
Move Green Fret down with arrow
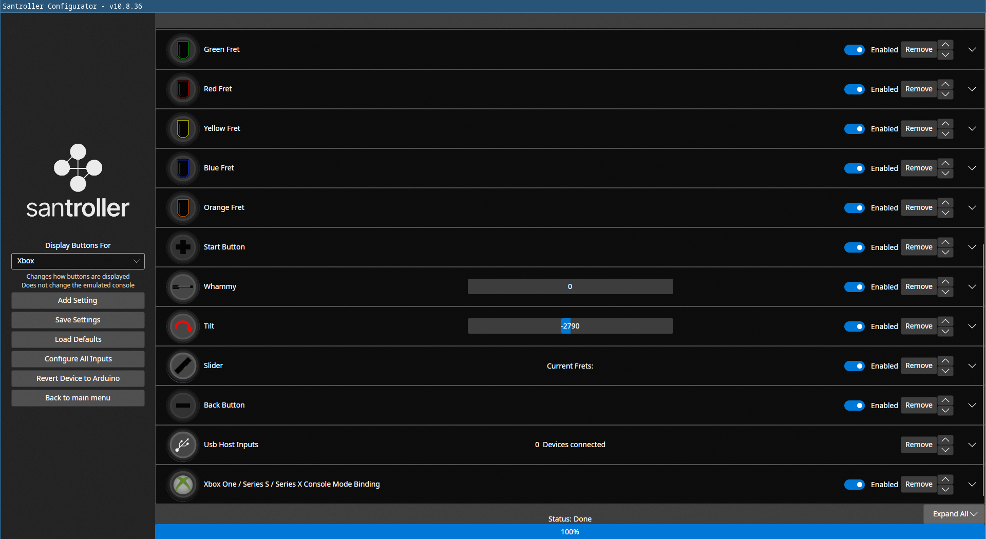click(x=945, y=55)
